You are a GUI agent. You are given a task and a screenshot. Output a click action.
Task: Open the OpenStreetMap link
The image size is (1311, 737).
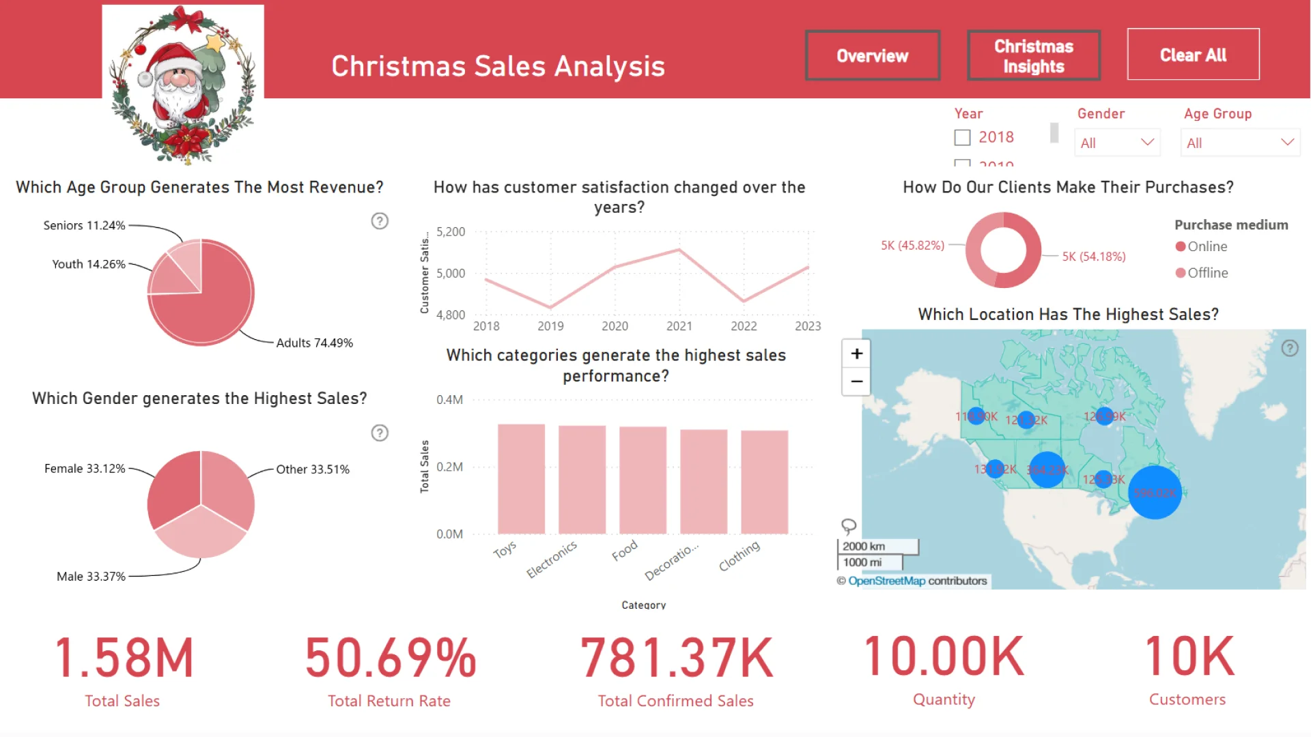click(886, 581)
